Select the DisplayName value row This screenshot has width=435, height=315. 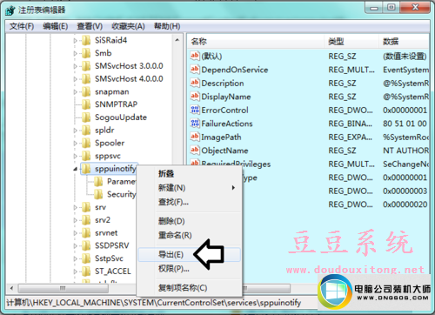tap(309, 97)
